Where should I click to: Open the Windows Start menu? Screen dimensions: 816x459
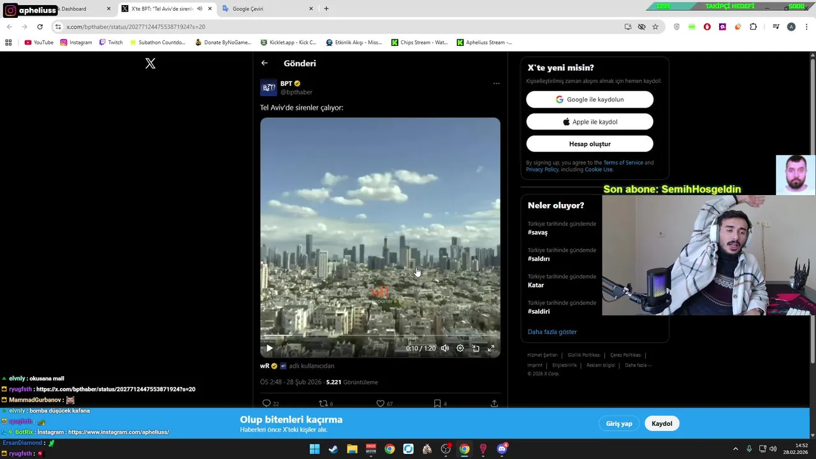[x=314, y=449]
